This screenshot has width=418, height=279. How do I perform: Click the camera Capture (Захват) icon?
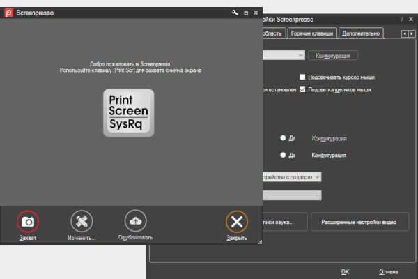(x=28, y=221)
